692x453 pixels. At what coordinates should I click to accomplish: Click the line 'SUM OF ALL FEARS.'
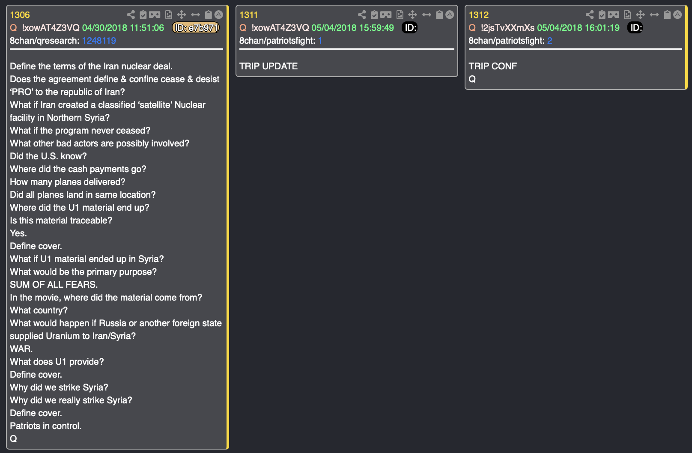(x=54, y=285)
